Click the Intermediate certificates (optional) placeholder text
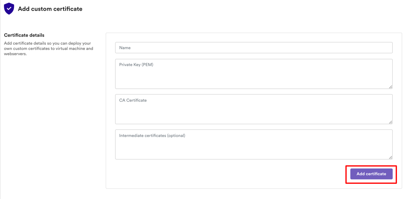Viewport: 413px width, 199px height. 152,136
